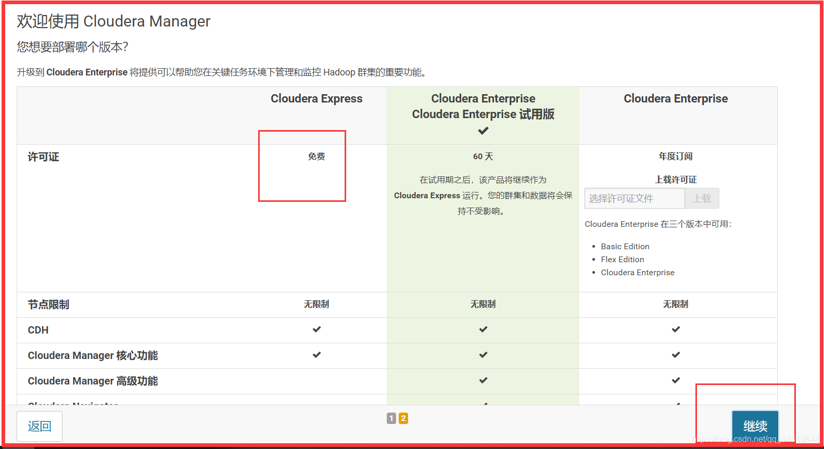This screenshot has height=449, width=824.
Task: Click Cloudera Manager 核心功能 row label
Action: (x=93, y=355)
